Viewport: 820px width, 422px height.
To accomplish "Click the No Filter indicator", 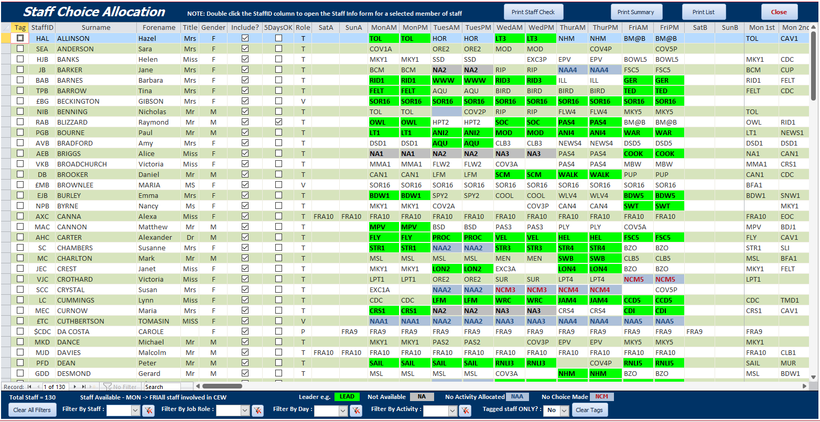I will click(120, 387).
